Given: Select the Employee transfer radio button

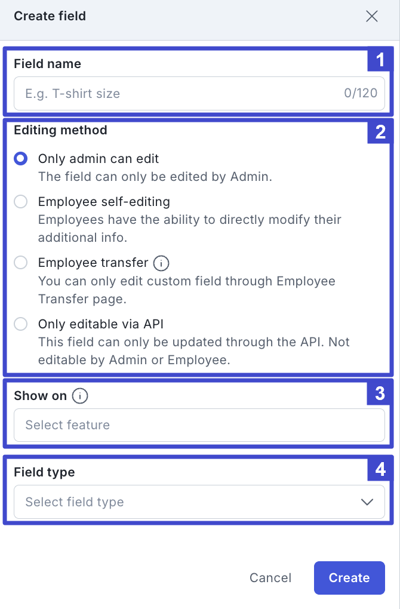Looking at the screenshot, I should click(20, 263).
